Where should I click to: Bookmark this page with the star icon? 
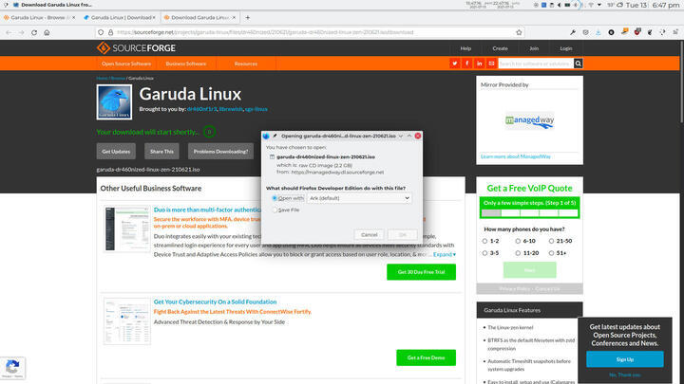[519, 32]
